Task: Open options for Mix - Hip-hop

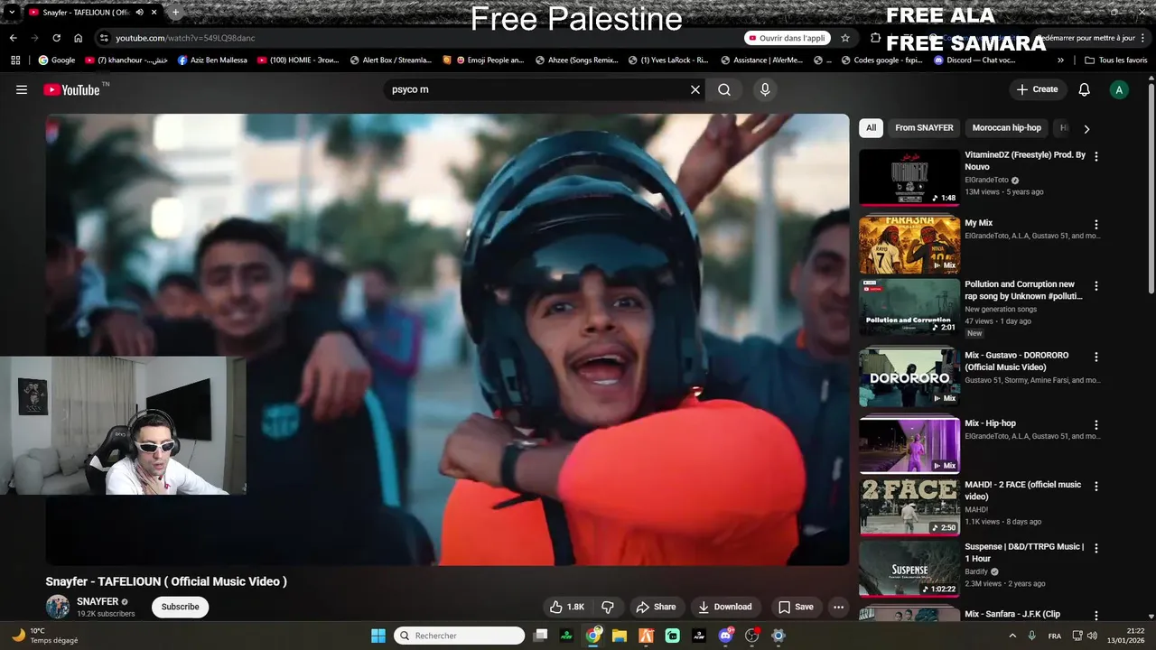Action: (1096, 424)
